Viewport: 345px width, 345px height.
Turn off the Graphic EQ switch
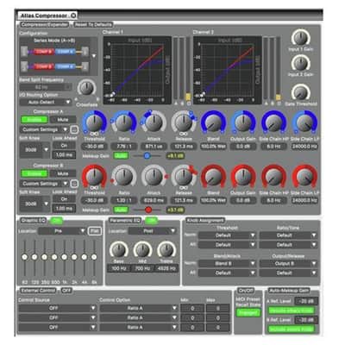click(57, 221)
